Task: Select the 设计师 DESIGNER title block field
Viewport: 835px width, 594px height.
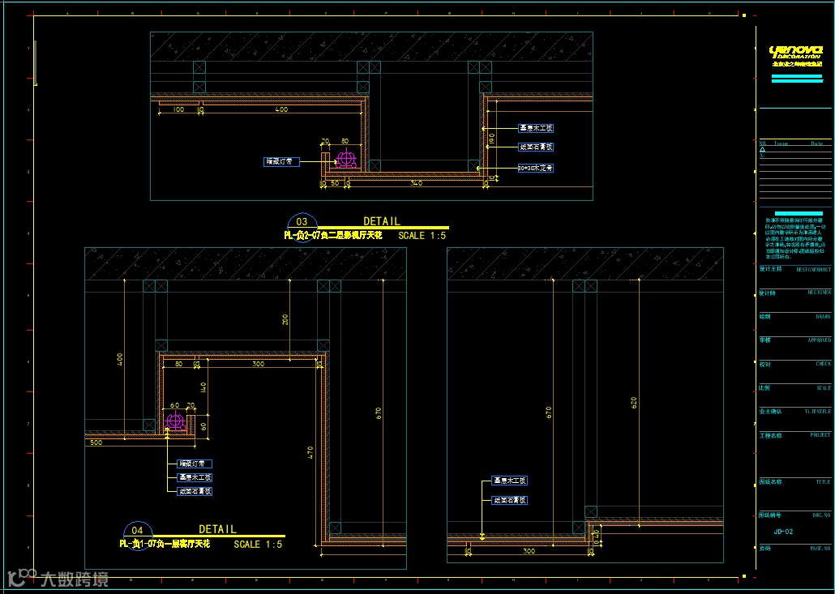Action: [794, 293]
